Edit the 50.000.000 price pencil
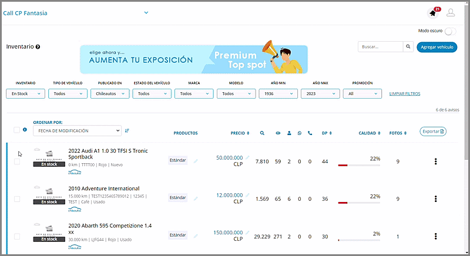This screenshot has height=256, width=470. (x=247, y=157)
